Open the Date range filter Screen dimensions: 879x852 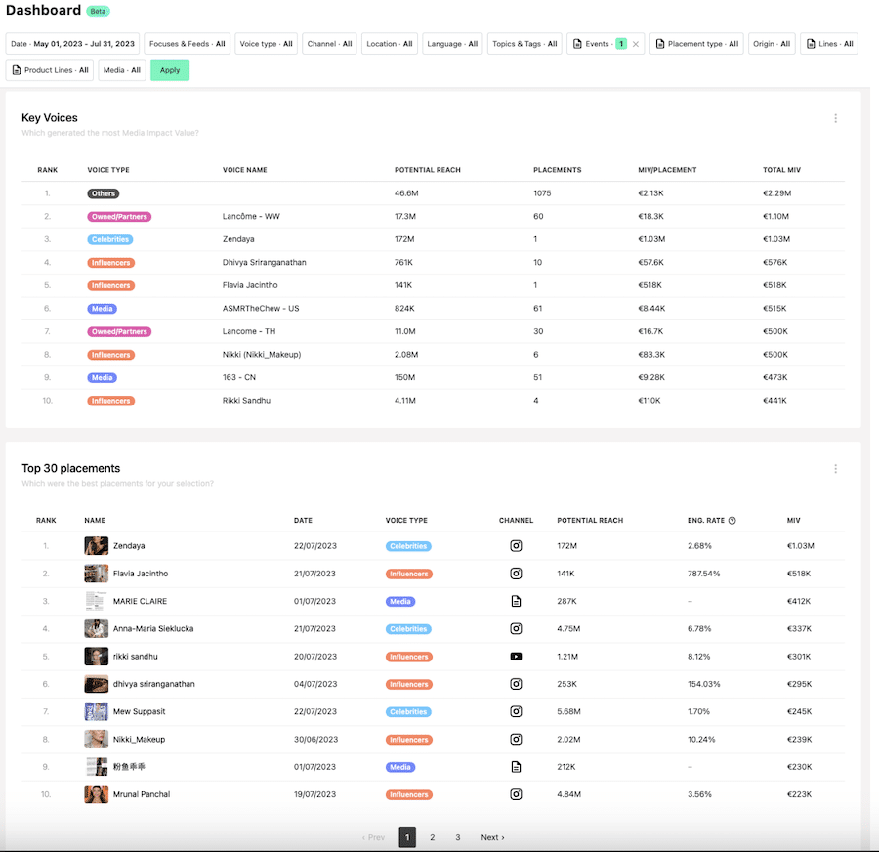73,44
